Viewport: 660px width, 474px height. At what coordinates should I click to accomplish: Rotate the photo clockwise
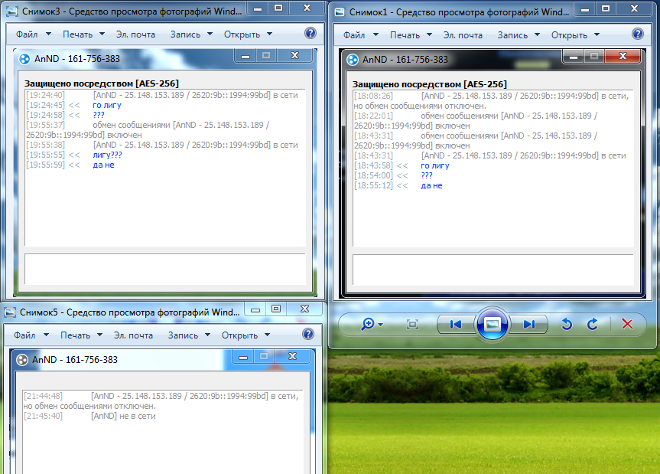(593, 324)
